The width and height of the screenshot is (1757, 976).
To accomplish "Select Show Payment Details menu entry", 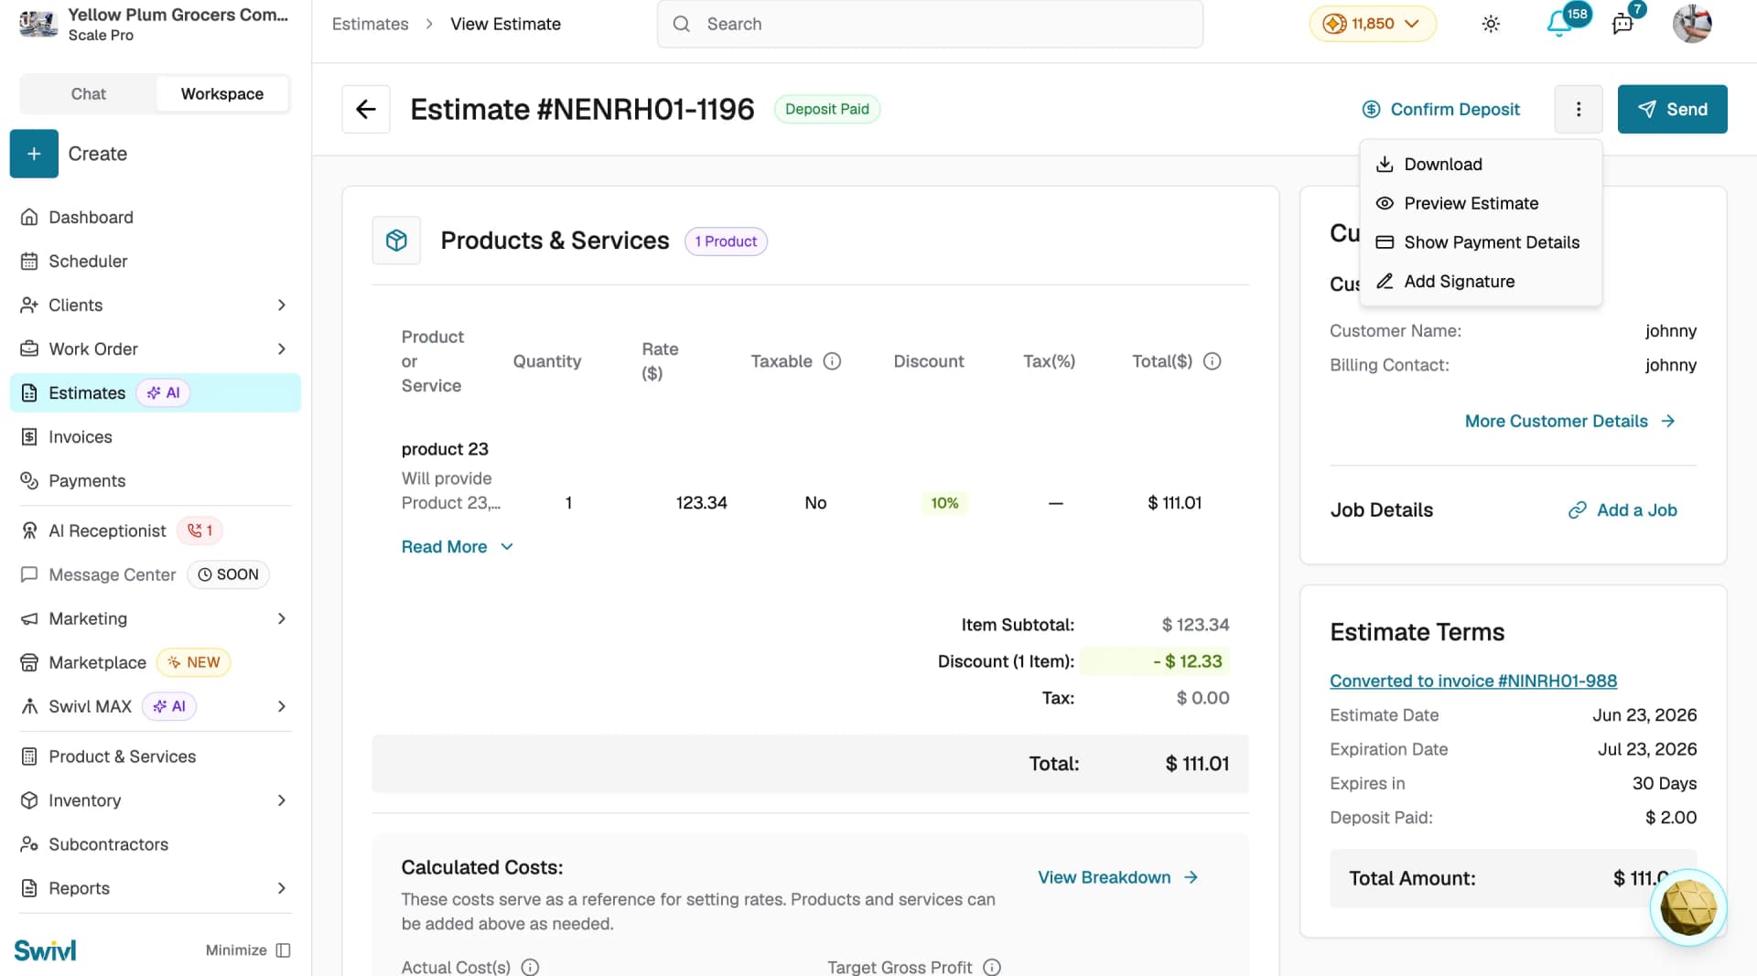I will point(1481,242).
